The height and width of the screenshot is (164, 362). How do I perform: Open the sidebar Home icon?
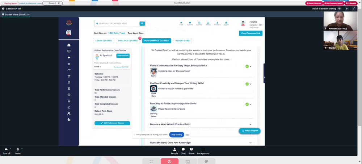pos(69,45)
